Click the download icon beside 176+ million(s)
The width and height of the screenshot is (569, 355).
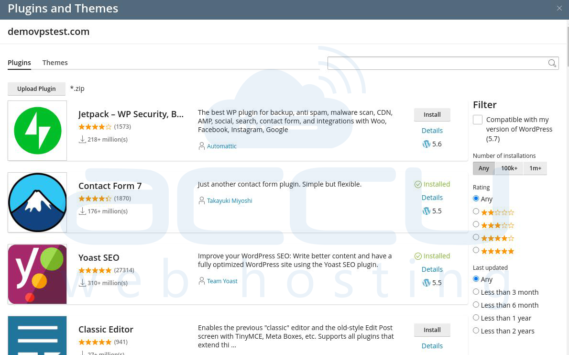click(82, 211)
